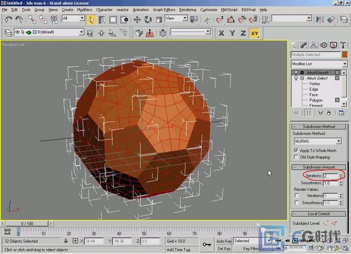Screen dimensions: 351x254
Task: Click the Undo arrow icon
Action: click(9, 19)
